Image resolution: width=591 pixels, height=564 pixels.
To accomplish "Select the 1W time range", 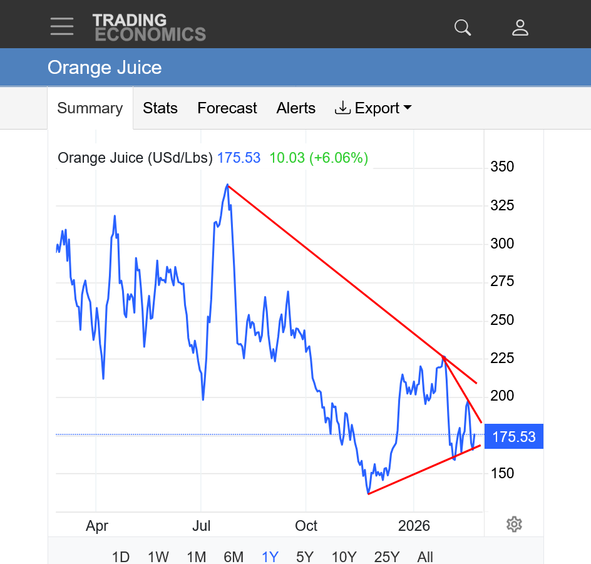I will pyautogui.click(x=158, y=556).
